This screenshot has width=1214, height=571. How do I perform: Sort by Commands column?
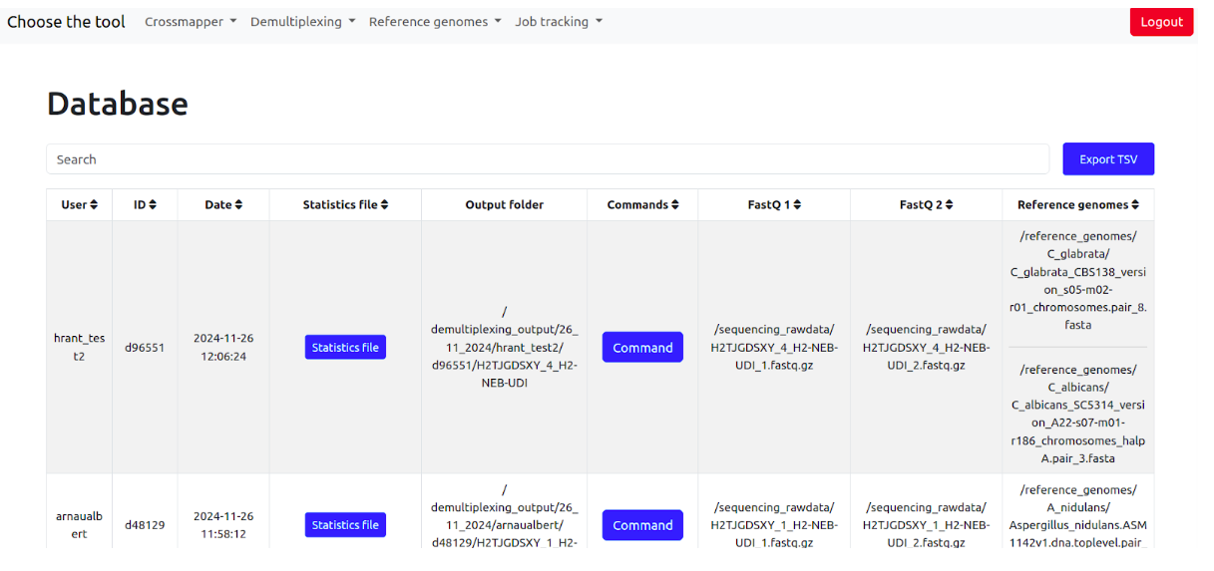point(642,205)
